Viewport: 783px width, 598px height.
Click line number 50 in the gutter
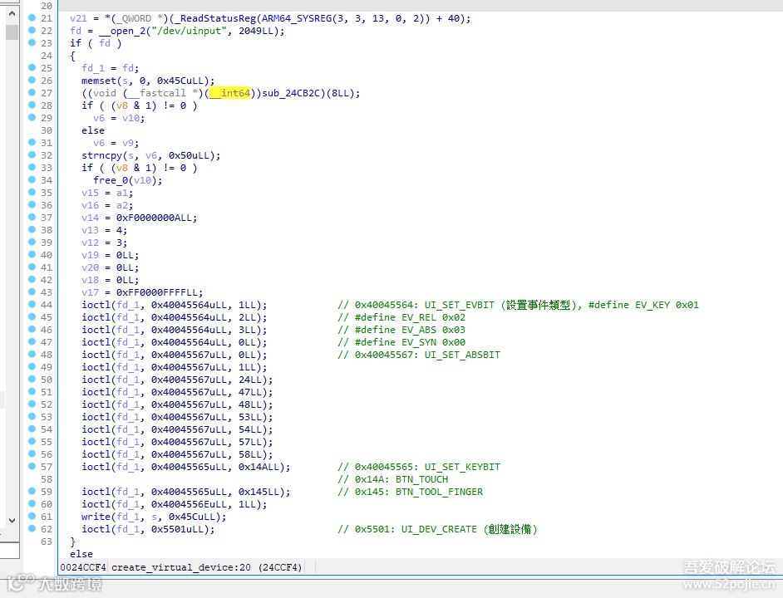point(47,380)
